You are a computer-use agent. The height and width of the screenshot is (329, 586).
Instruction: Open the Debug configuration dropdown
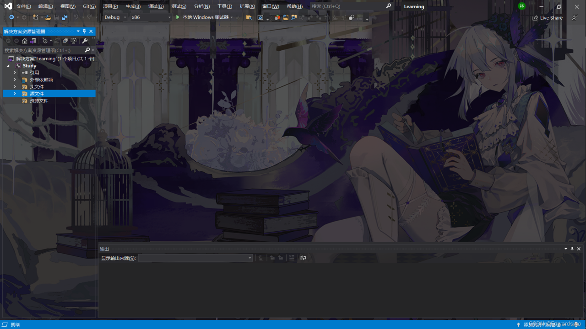pos(115,17)
